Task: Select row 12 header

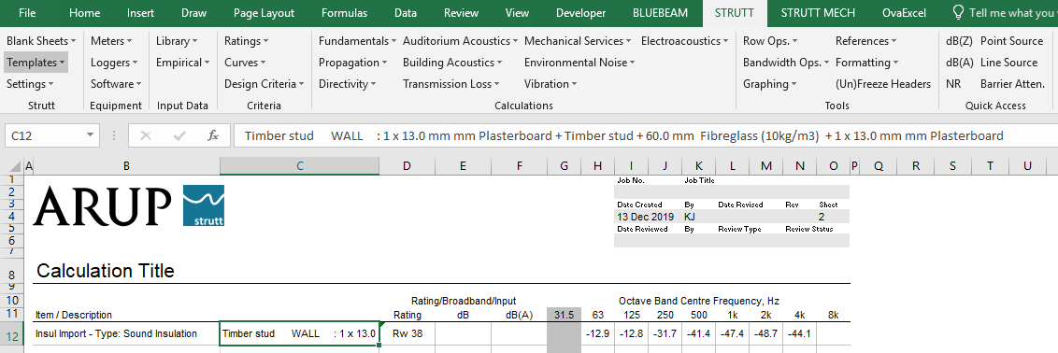Action: coord(13,334)
